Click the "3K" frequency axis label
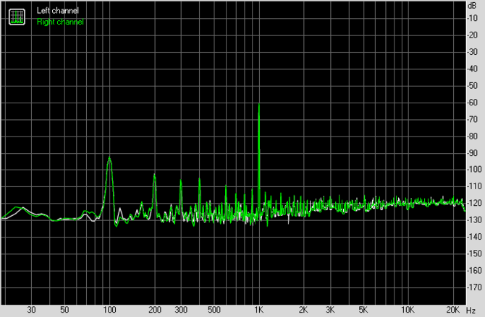The width and height of the screenshot is (485, 317). (330, 310)
